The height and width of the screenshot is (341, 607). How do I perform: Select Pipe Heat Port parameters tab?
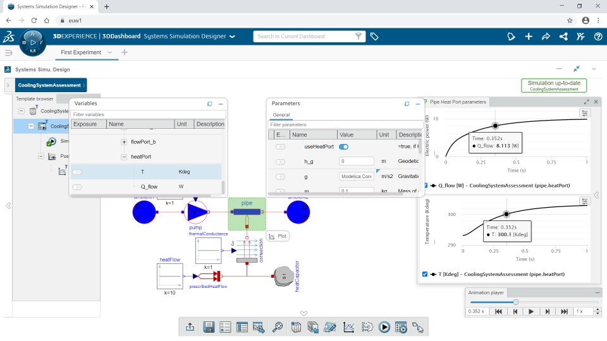click(458, 102)
